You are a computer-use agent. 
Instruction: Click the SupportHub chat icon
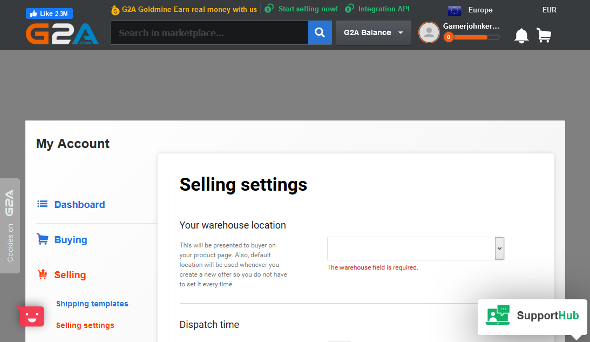point(498,316)
